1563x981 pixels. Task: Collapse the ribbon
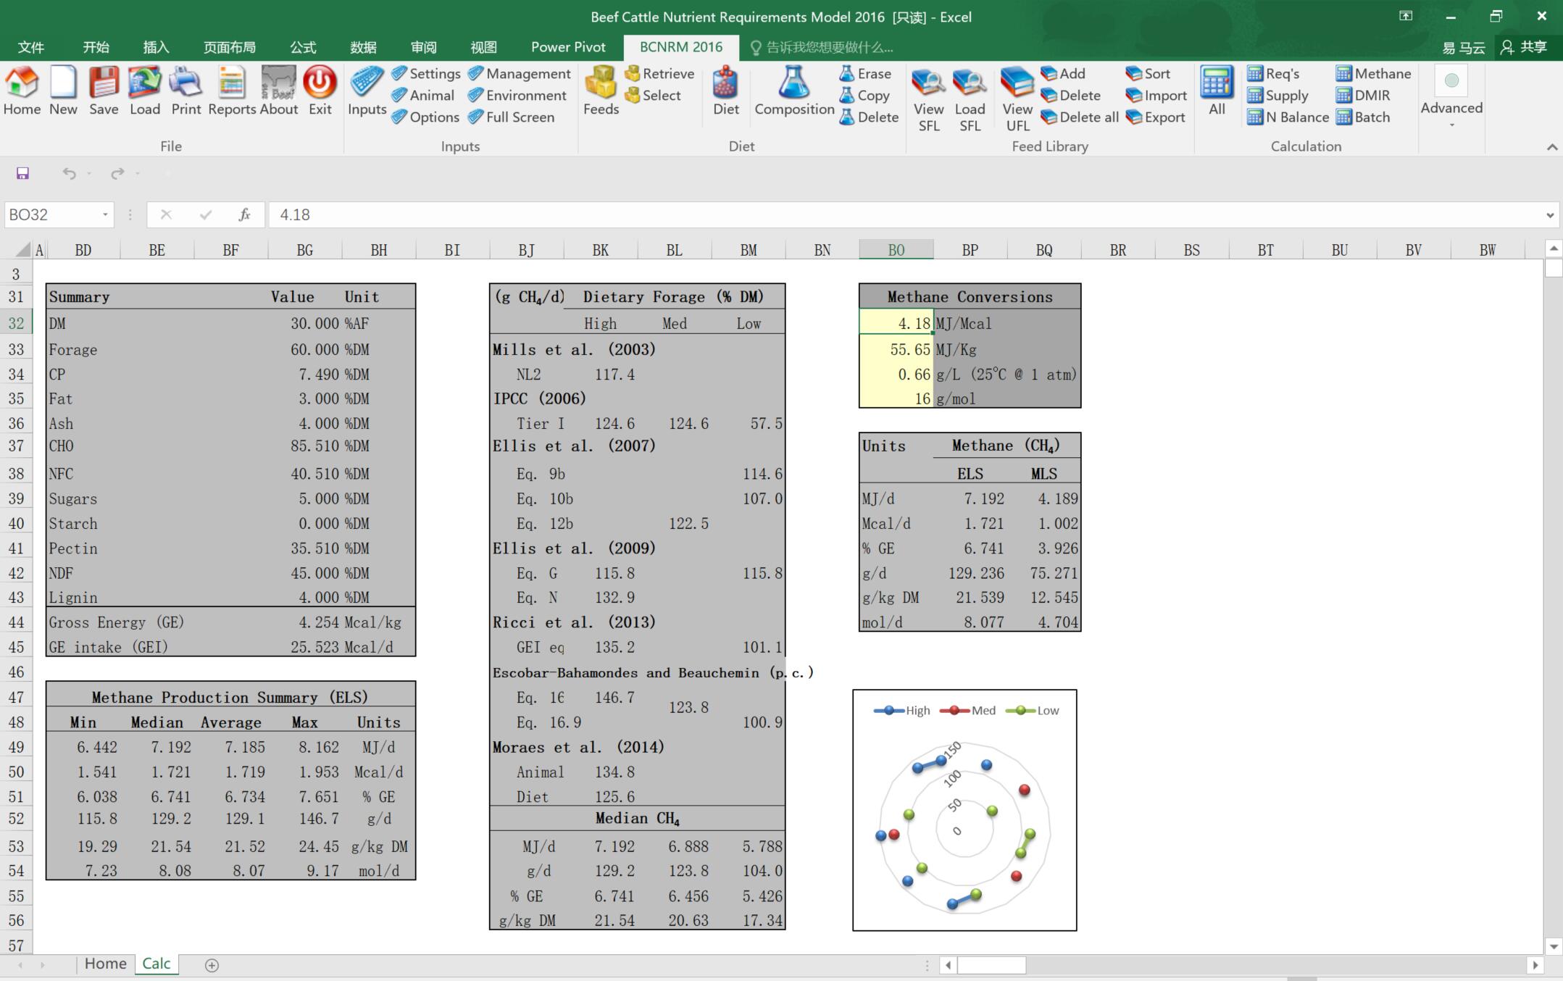pyautogui.click(x=1551, y=147)
